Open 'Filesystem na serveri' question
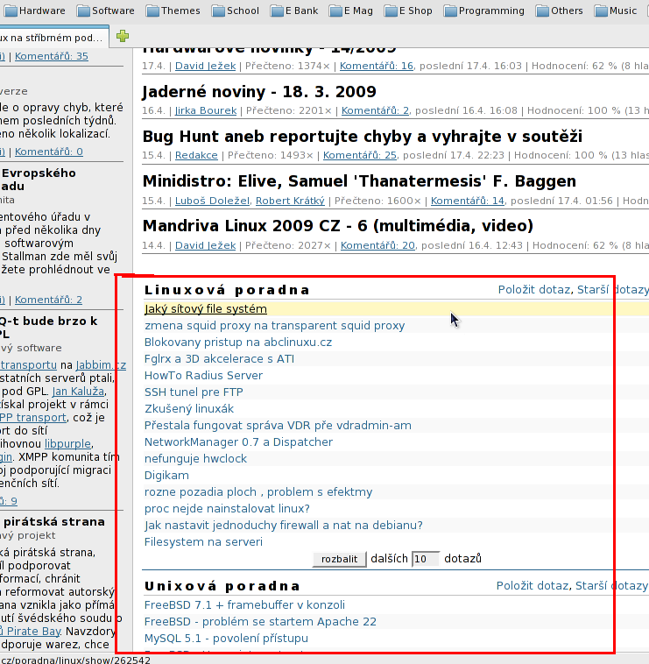Image resolution: width=649 pixels, height=664 pixels. pos(203,542)
